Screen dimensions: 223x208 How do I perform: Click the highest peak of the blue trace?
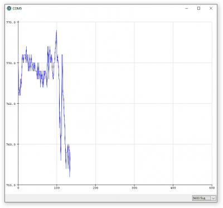coord(56,31)
